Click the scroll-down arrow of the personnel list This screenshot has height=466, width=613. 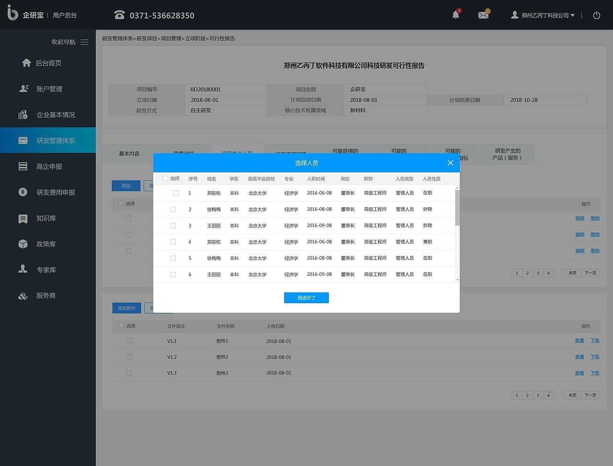click(457, 280)
